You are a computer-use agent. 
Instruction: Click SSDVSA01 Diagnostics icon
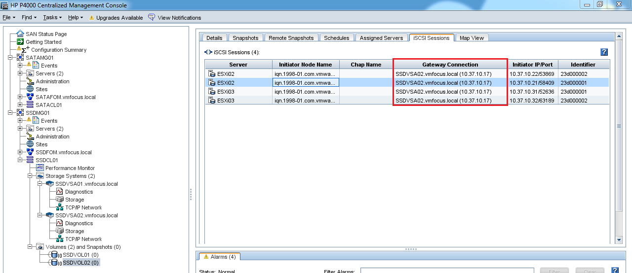(59, 192)
